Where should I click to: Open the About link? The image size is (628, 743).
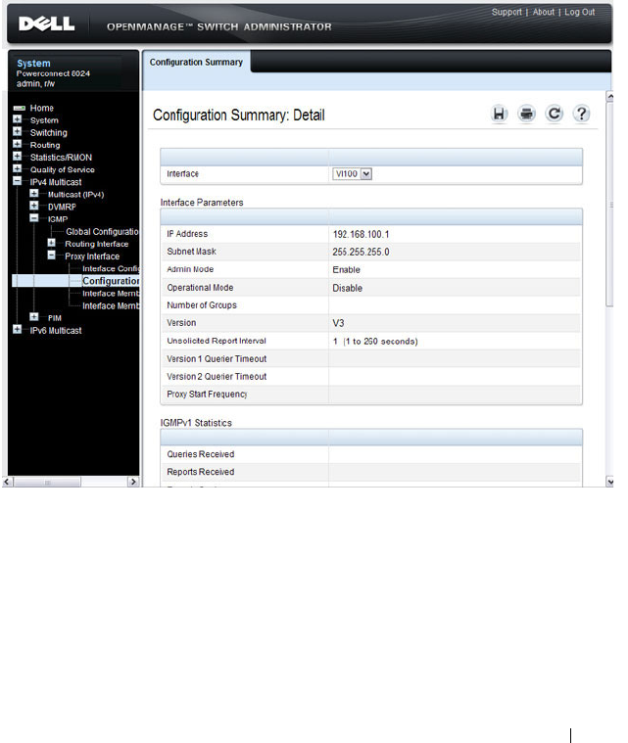543,13
